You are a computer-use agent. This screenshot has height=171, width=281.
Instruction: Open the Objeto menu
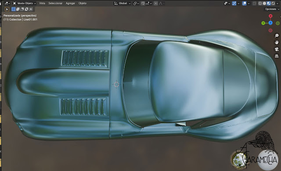click(83, 4)
